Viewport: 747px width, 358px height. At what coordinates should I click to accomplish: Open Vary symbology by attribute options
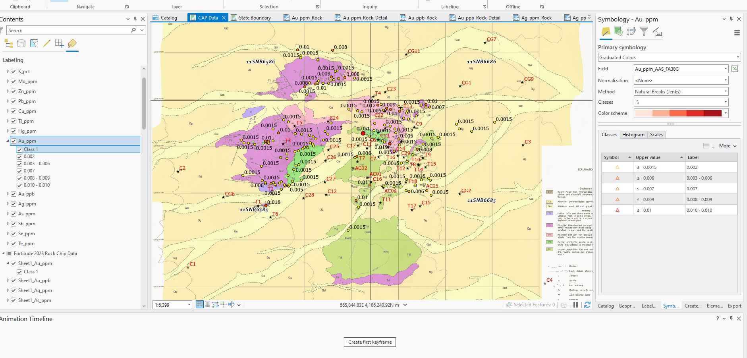(x=618, y=32)
